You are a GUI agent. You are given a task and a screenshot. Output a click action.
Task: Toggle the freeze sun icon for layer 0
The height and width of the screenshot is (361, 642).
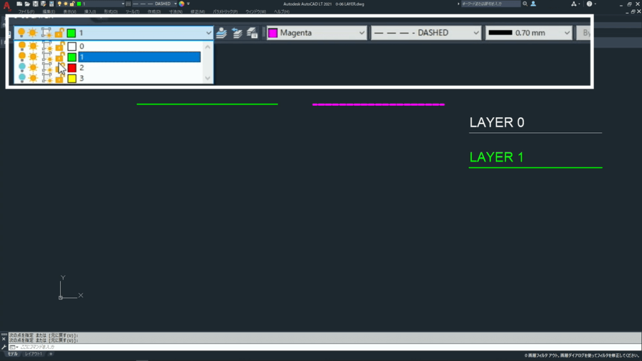tap(33, 46)
